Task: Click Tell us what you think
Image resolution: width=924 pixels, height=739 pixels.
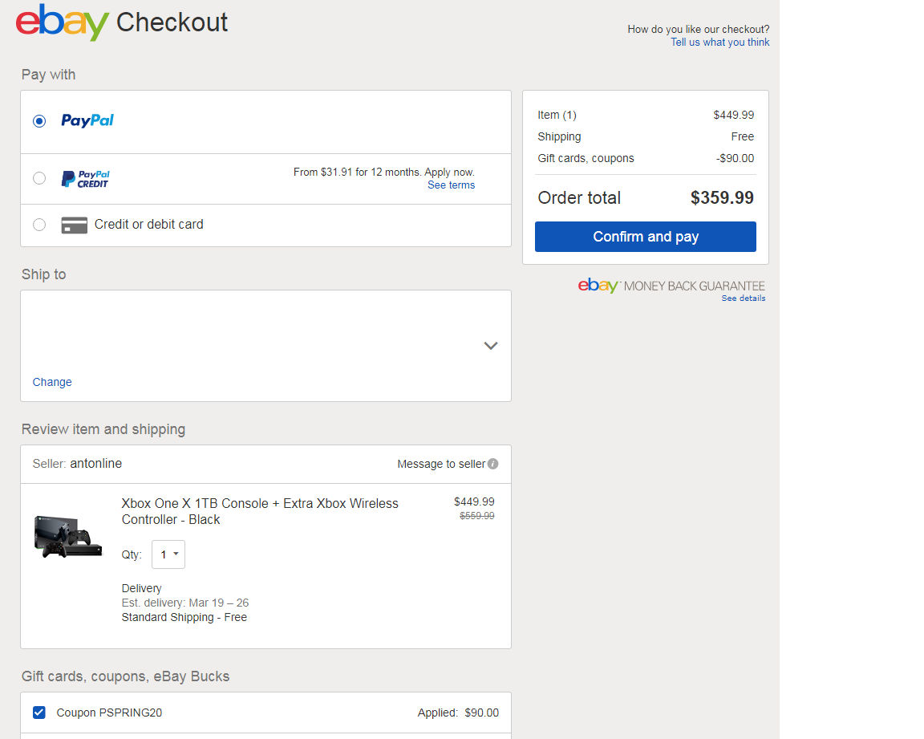Action: pos(719,42)
